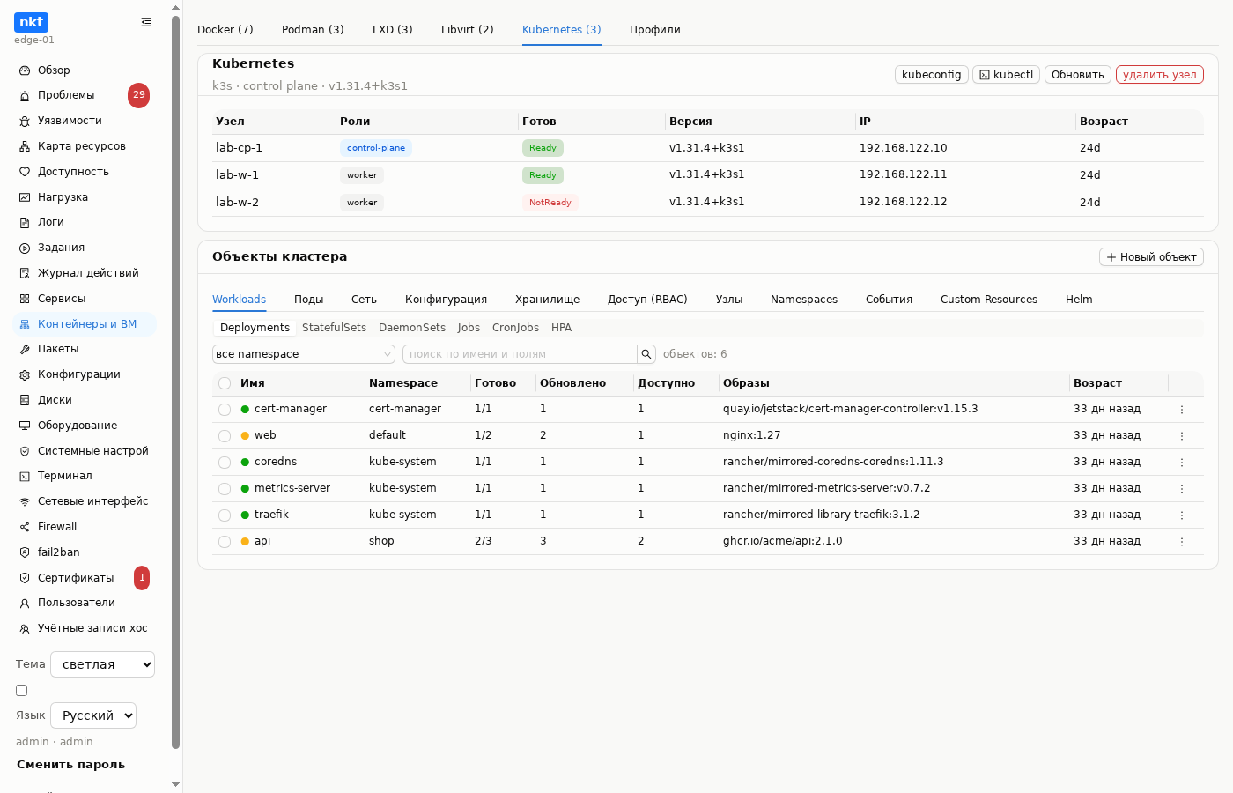Click the Обновить button
Screen dimensions: 1233x793
[x=1078, y=75]
